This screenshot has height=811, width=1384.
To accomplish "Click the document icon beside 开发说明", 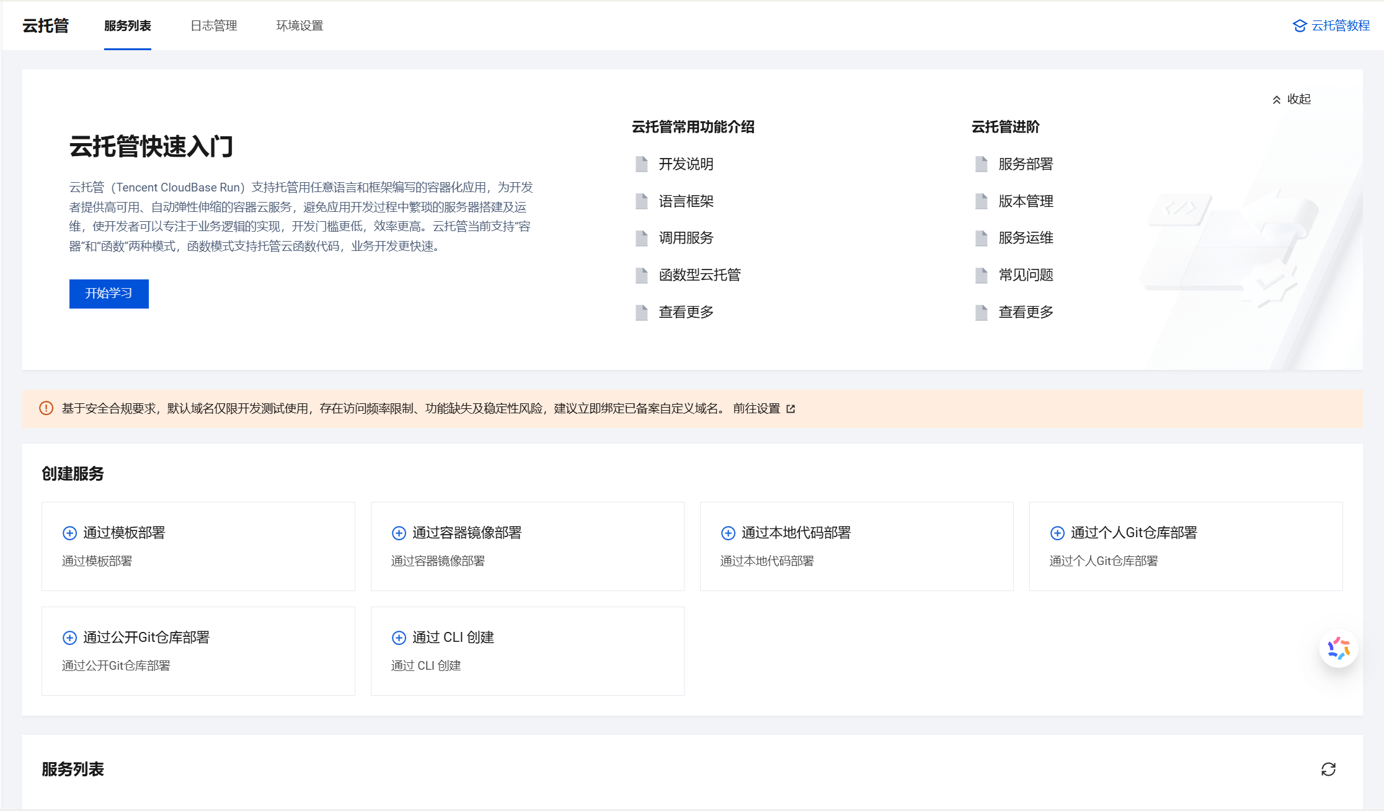I will [x=642, y=164].
